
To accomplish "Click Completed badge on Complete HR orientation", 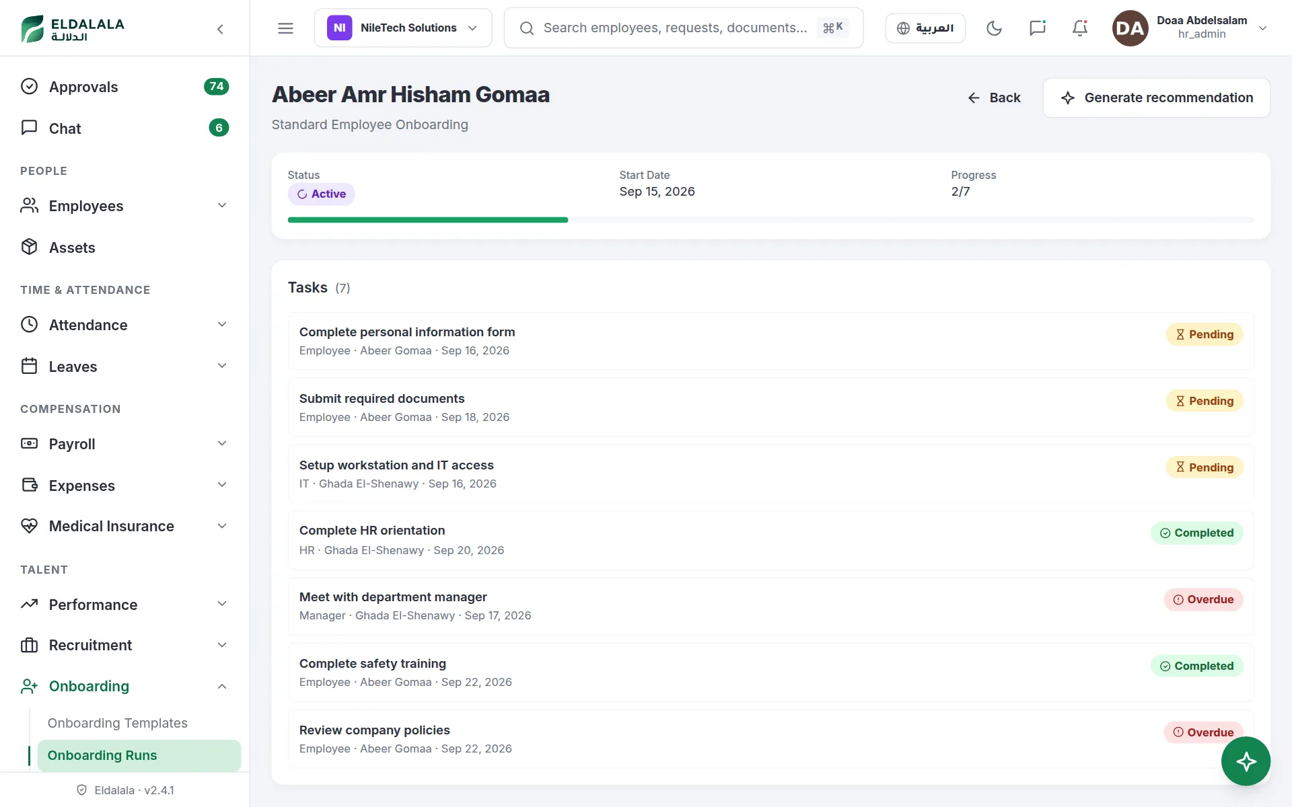I will click(1196, 533).
